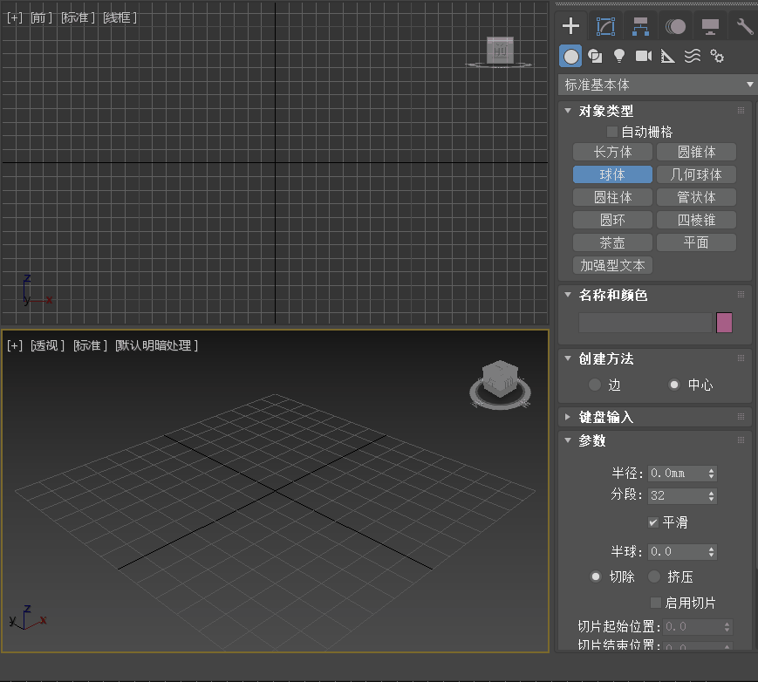Select the 挤压 hemisphere option

(x=654, y=576)
